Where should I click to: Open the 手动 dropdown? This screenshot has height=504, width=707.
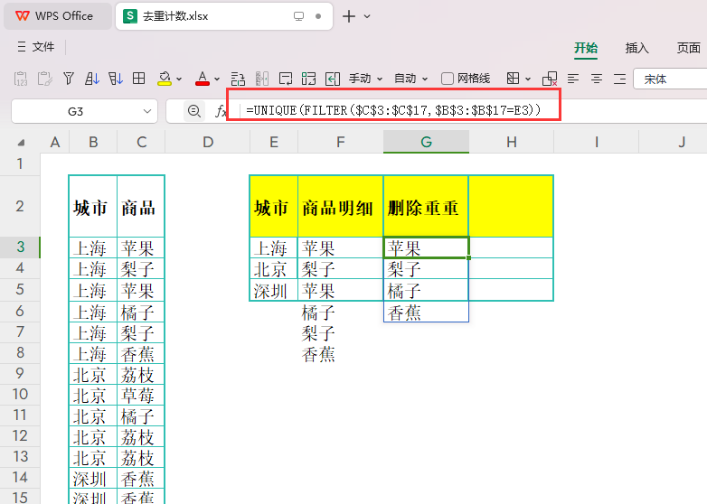(x=365, y=79)
